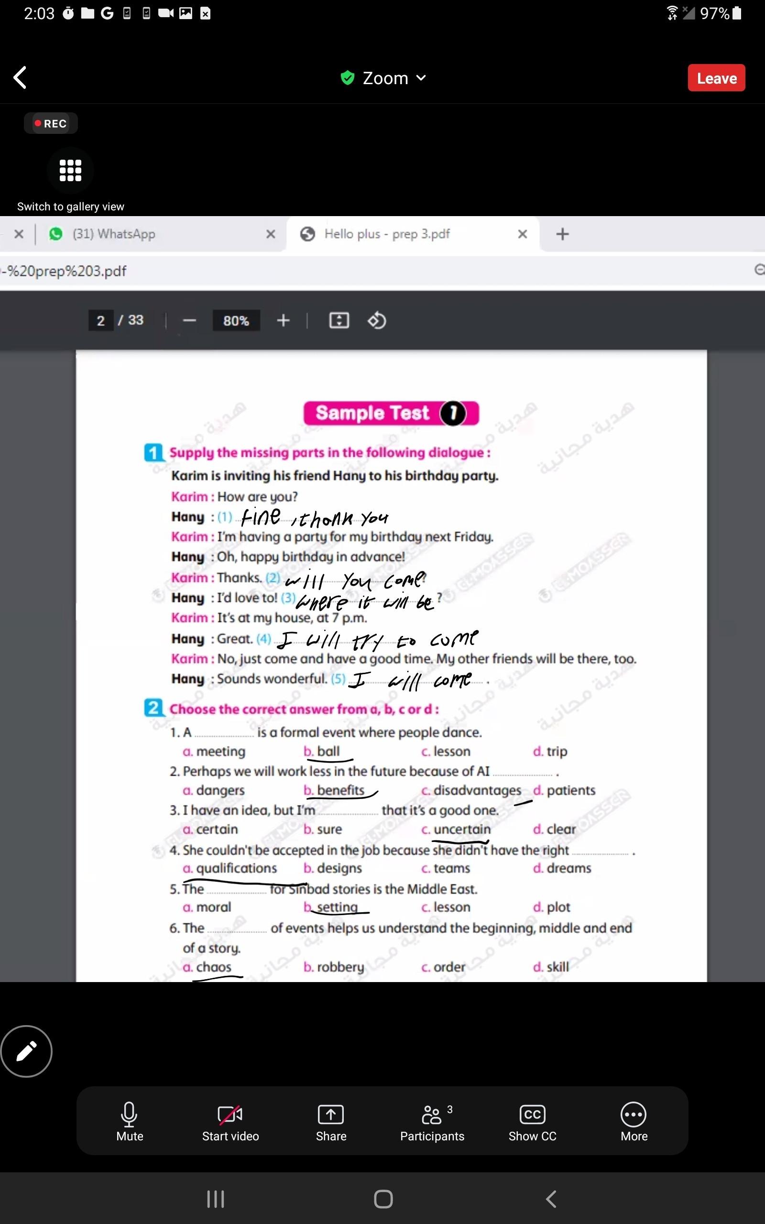Tap the back arrow in Zoom header
Viewport: 765px width, 1224px height.
[x=20, y=78]
